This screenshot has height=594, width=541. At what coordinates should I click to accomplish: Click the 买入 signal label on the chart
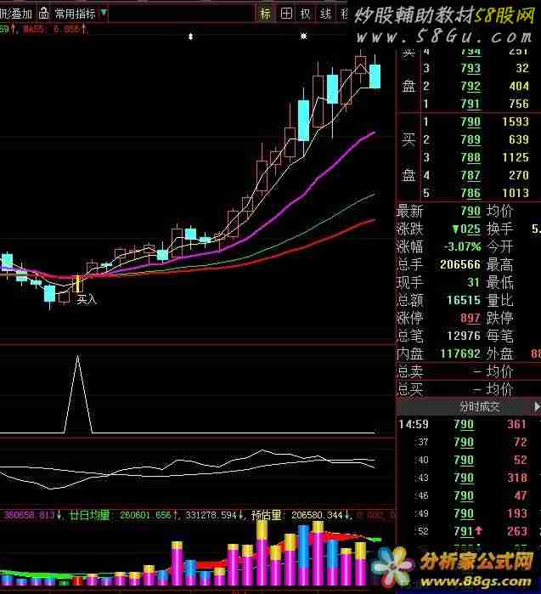87,300
